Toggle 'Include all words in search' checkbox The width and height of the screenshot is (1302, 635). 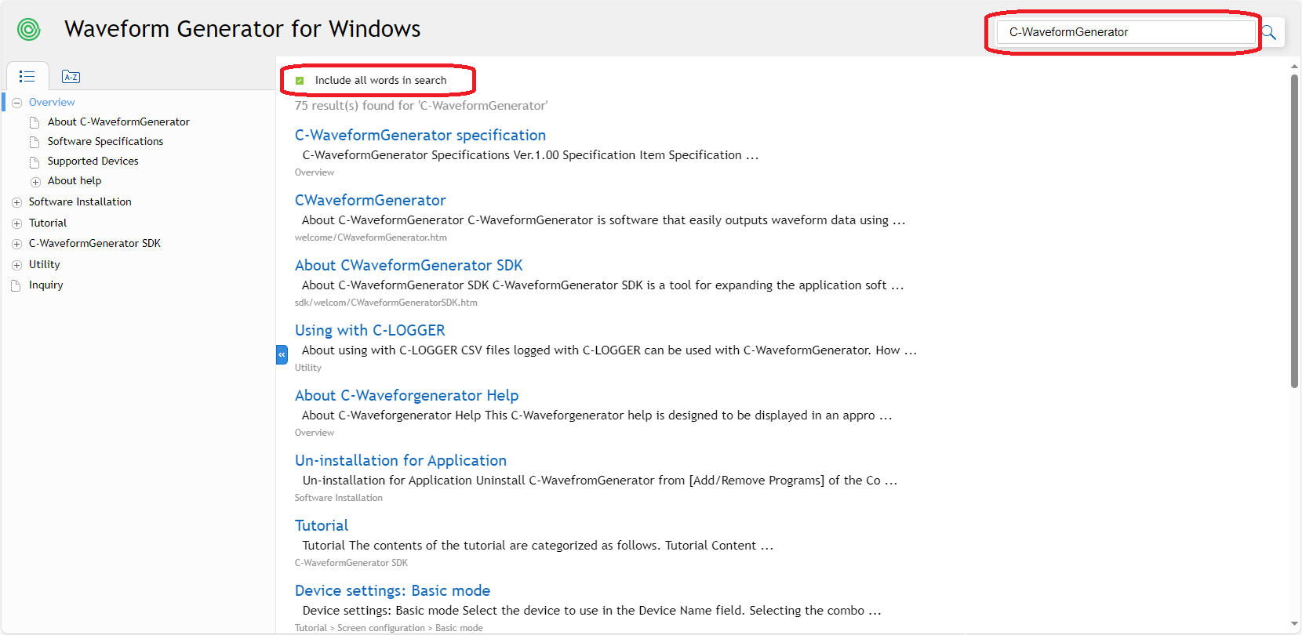click(x=300, y=81)
